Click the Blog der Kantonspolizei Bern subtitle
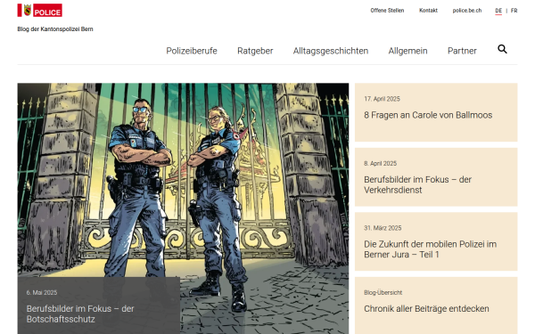The image size is (535, 334). point(55,29)
